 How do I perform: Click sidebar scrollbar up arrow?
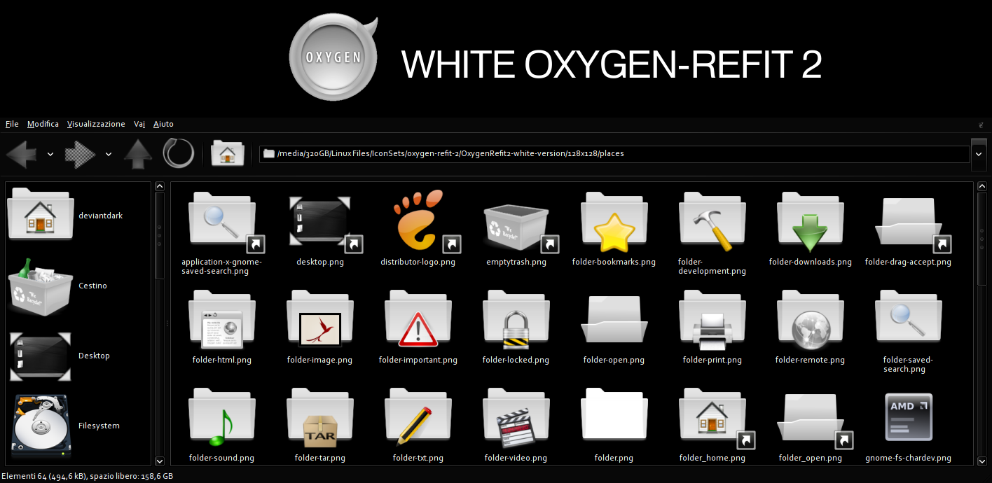pos(160,187)
